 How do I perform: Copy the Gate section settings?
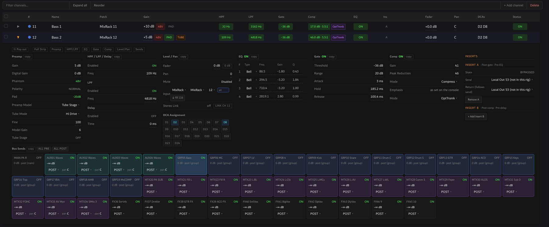click(332, 57)
